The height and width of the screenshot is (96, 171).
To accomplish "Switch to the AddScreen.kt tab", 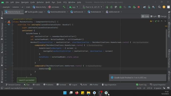I will (x=114, y=12).
